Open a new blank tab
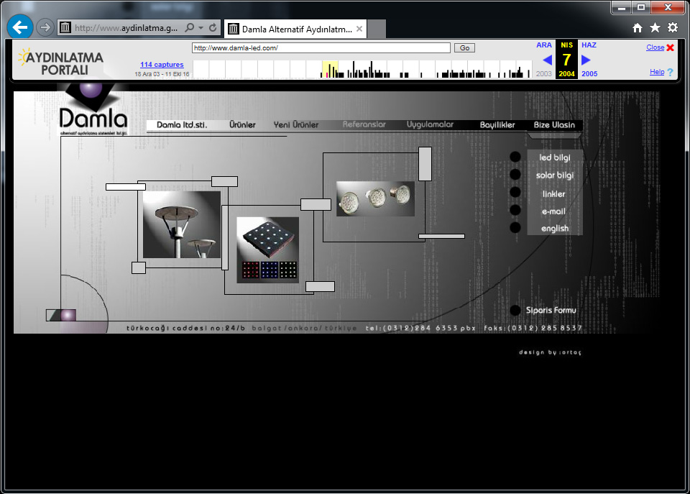Viewport: 690px width, 494px height. pos(377,29)
